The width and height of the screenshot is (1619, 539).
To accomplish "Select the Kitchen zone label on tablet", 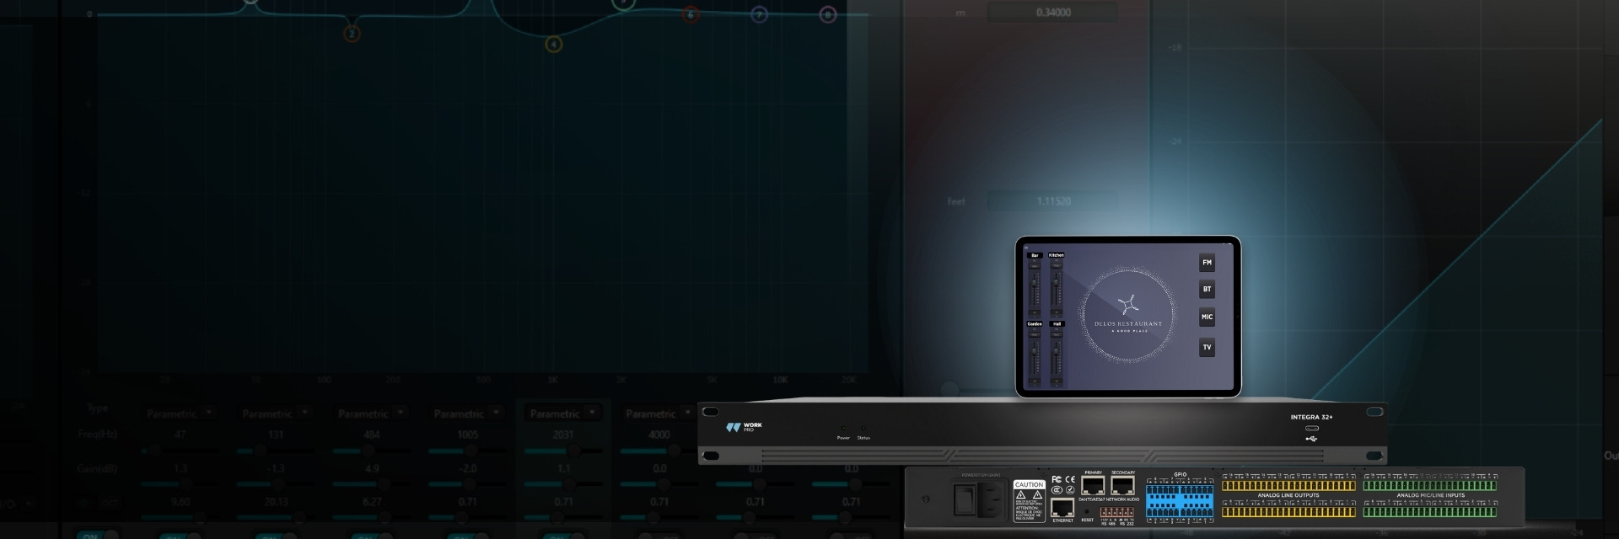I will pos(1056,255).
